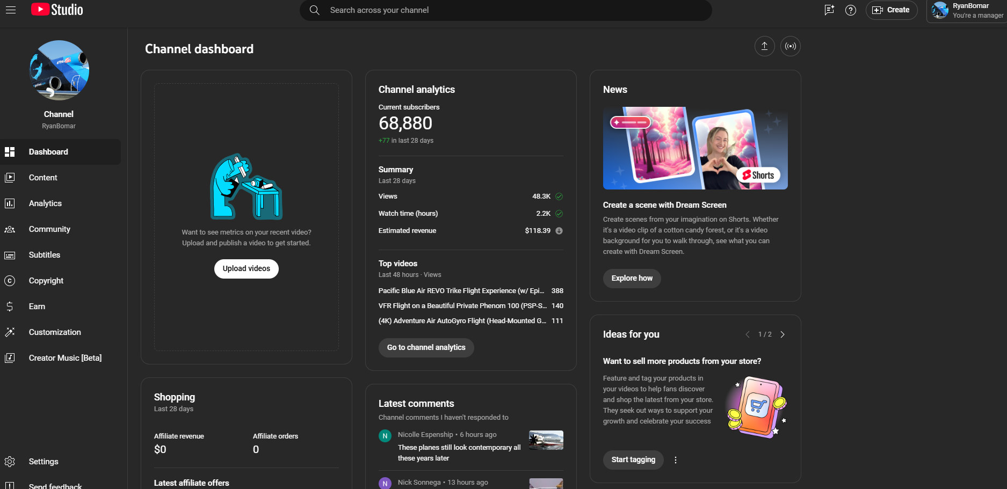Click the Creator Music icon
Image resolution: width=1007 pixels, height=489 pixels.
(10, 358)
